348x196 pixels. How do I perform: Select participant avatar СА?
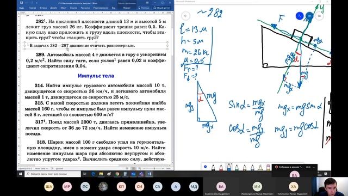click(158, 187)
